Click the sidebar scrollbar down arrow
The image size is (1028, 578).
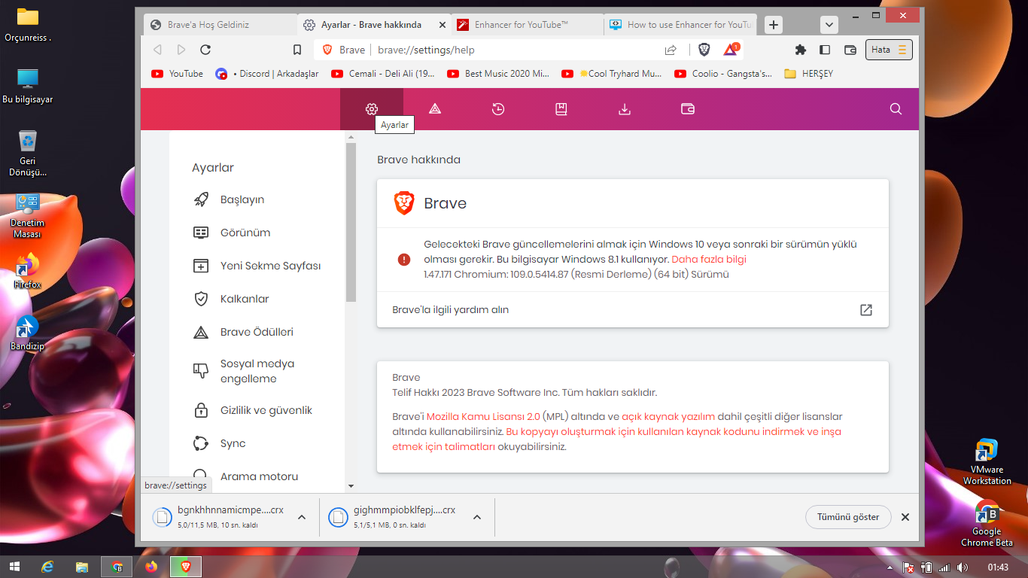coord(351,486)
